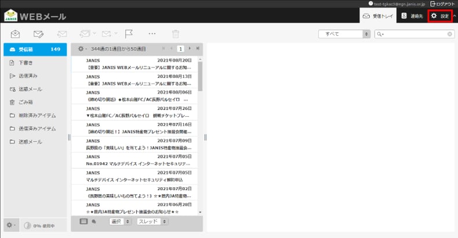
Task: Switch to the 連絡先 contacts tab
Action: click(x=412, y=16)
